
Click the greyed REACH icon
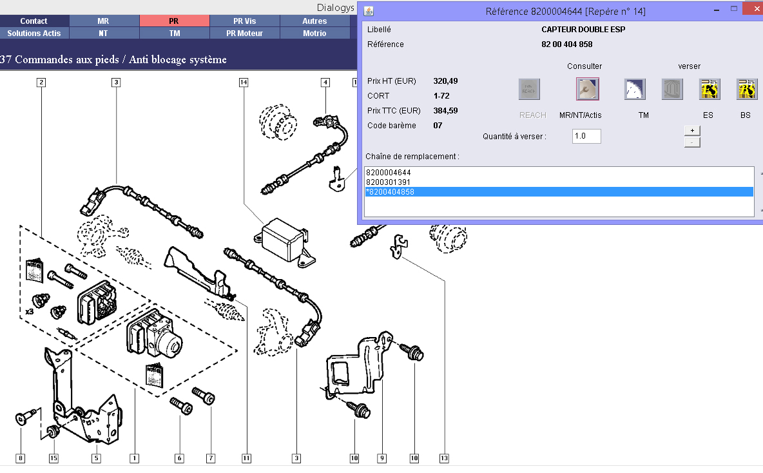[530, 89]
